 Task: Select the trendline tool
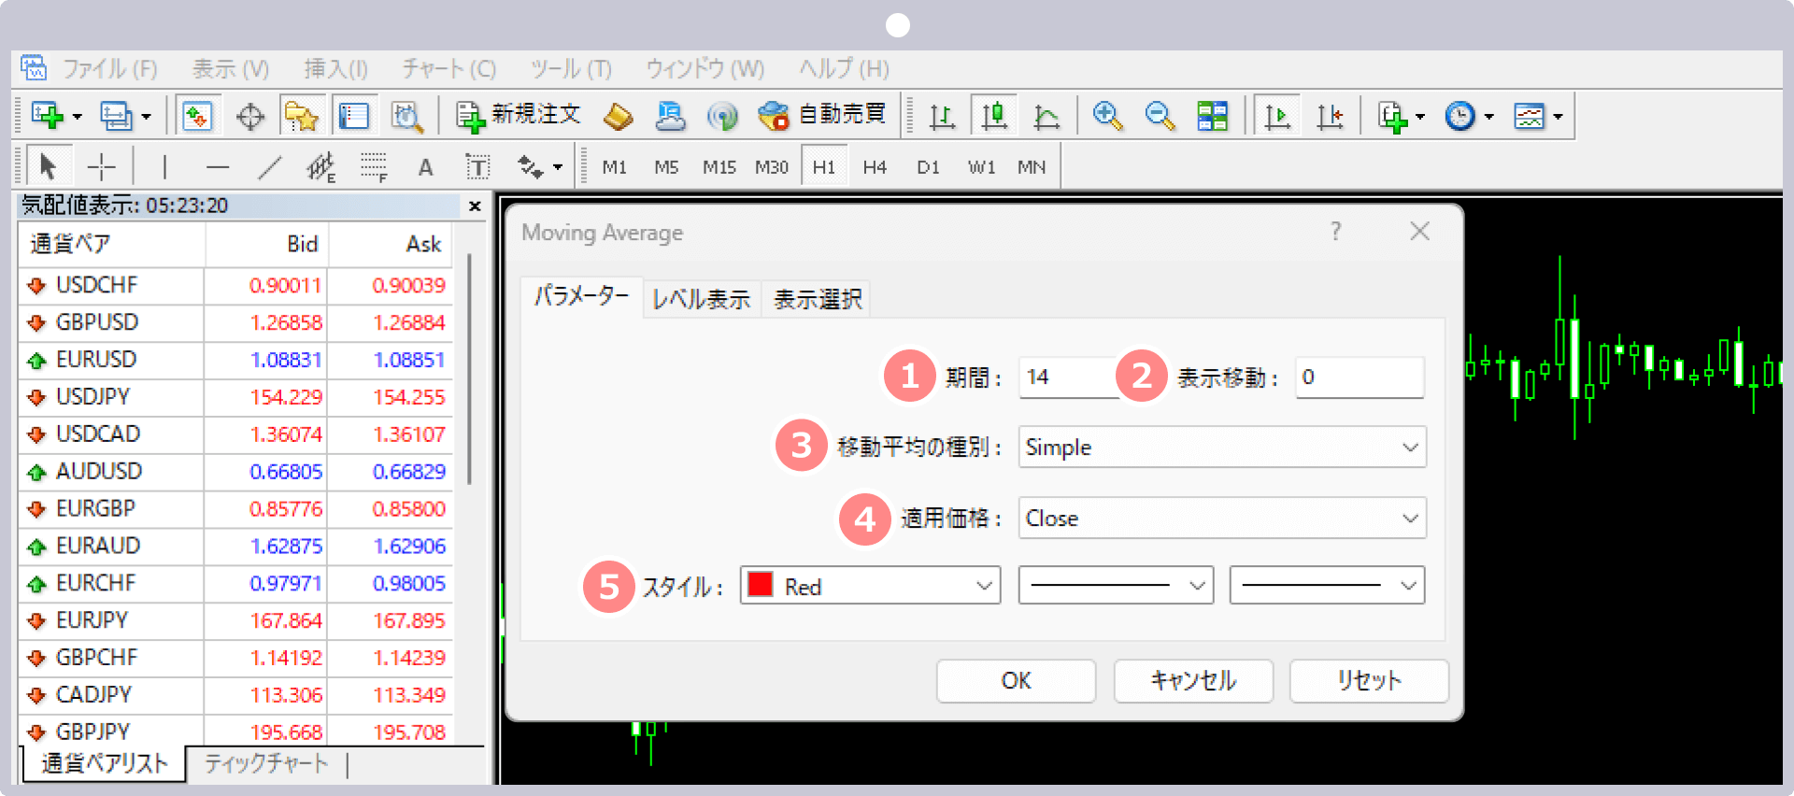270,167
